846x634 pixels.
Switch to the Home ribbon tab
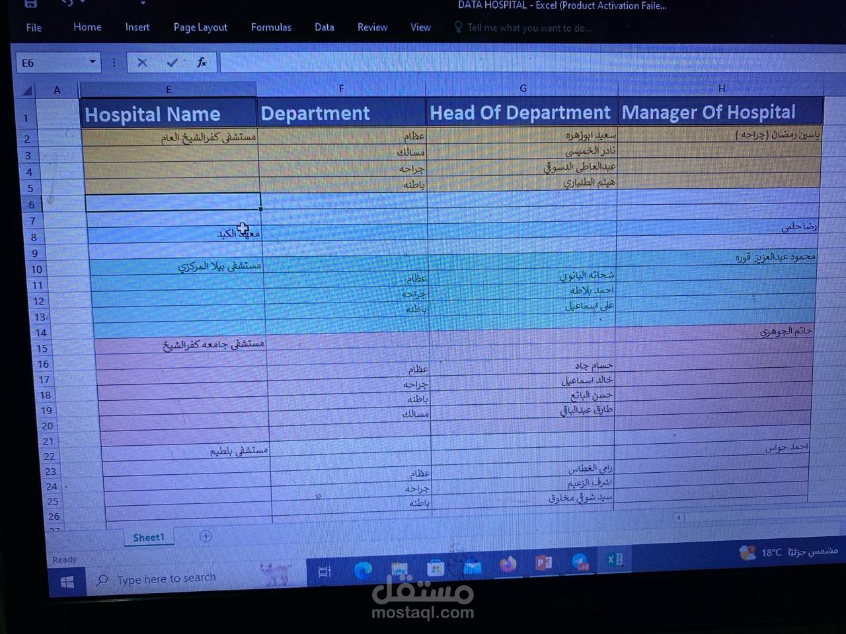pos(87,27)
